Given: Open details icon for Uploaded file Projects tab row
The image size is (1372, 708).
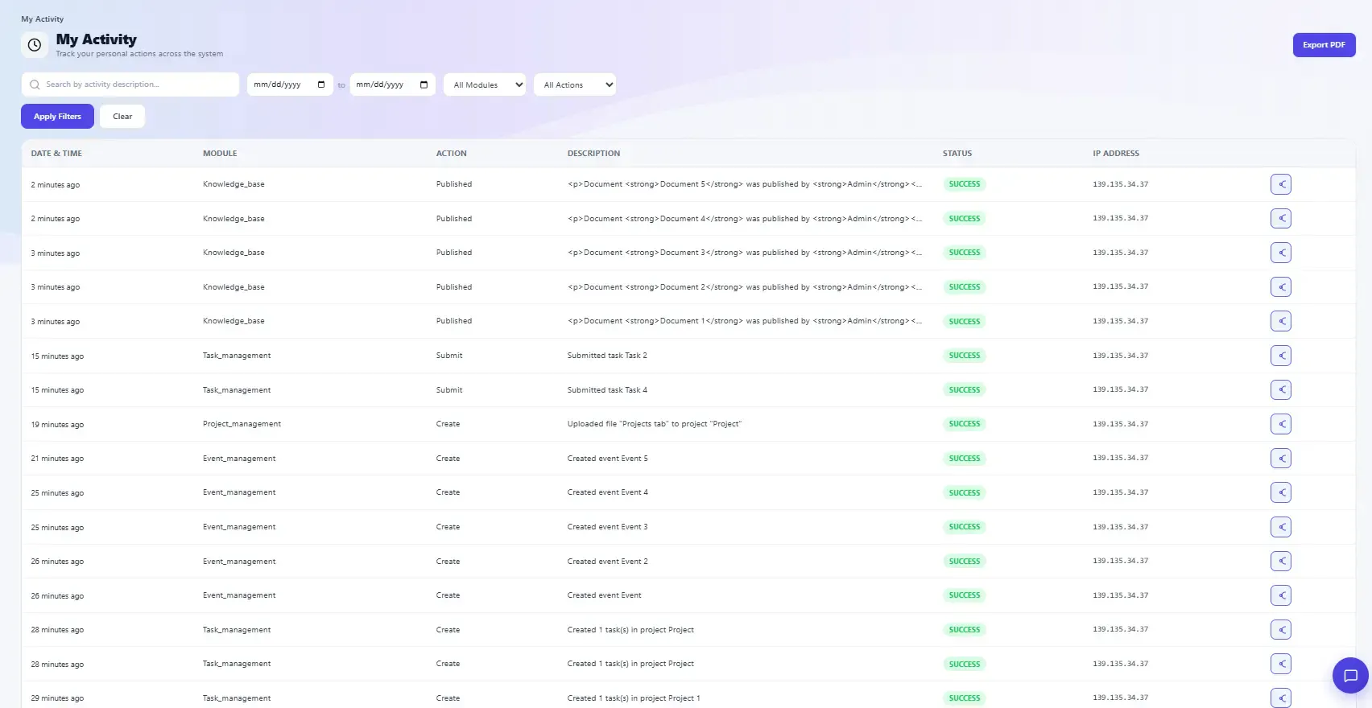Looking at the screenshot, I should [x=1281, y=424].
